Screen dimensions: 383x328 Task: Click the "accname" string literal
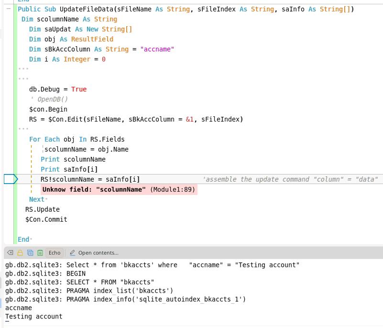pos(157,49)
